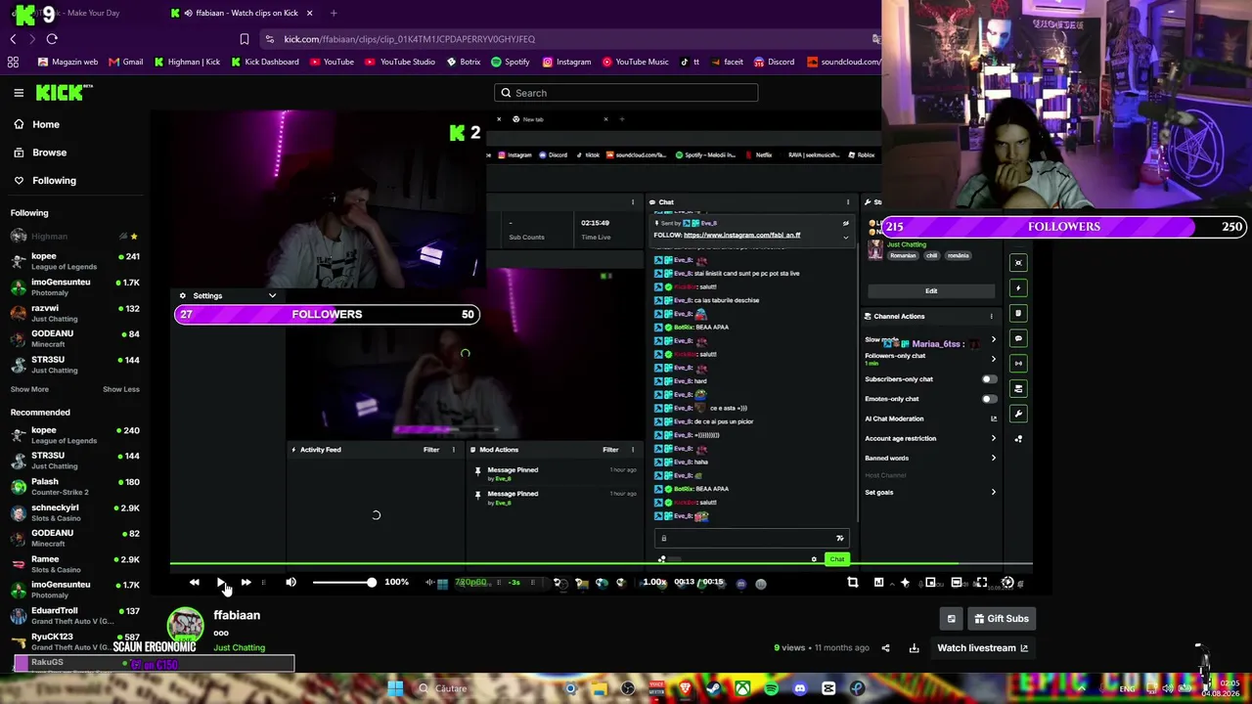Open the Gmail bookmark
1252x704 pixels.
click(x=126, y=62)
